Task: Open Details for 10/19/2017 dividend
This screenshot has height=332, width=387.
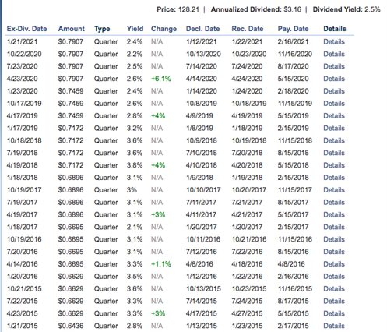Action: (334, 190)
